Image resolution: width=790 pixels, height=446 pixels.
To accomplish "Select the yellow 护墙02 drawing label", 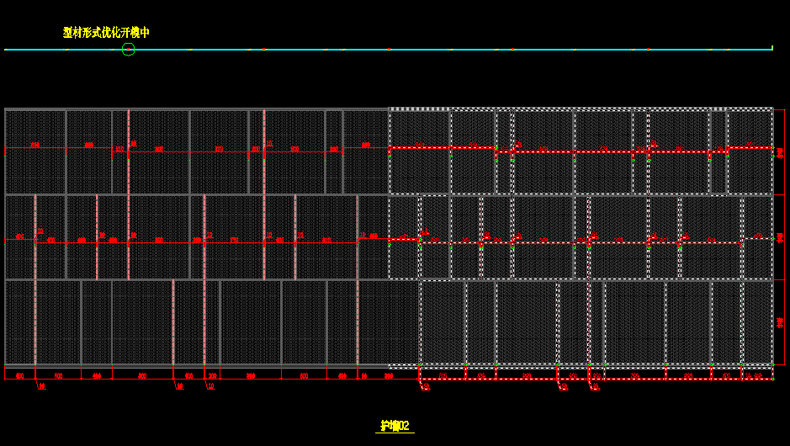I will pos(395,426).
